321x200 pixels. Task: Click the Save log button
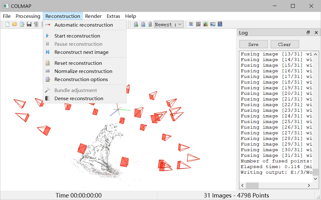[253, 44]
